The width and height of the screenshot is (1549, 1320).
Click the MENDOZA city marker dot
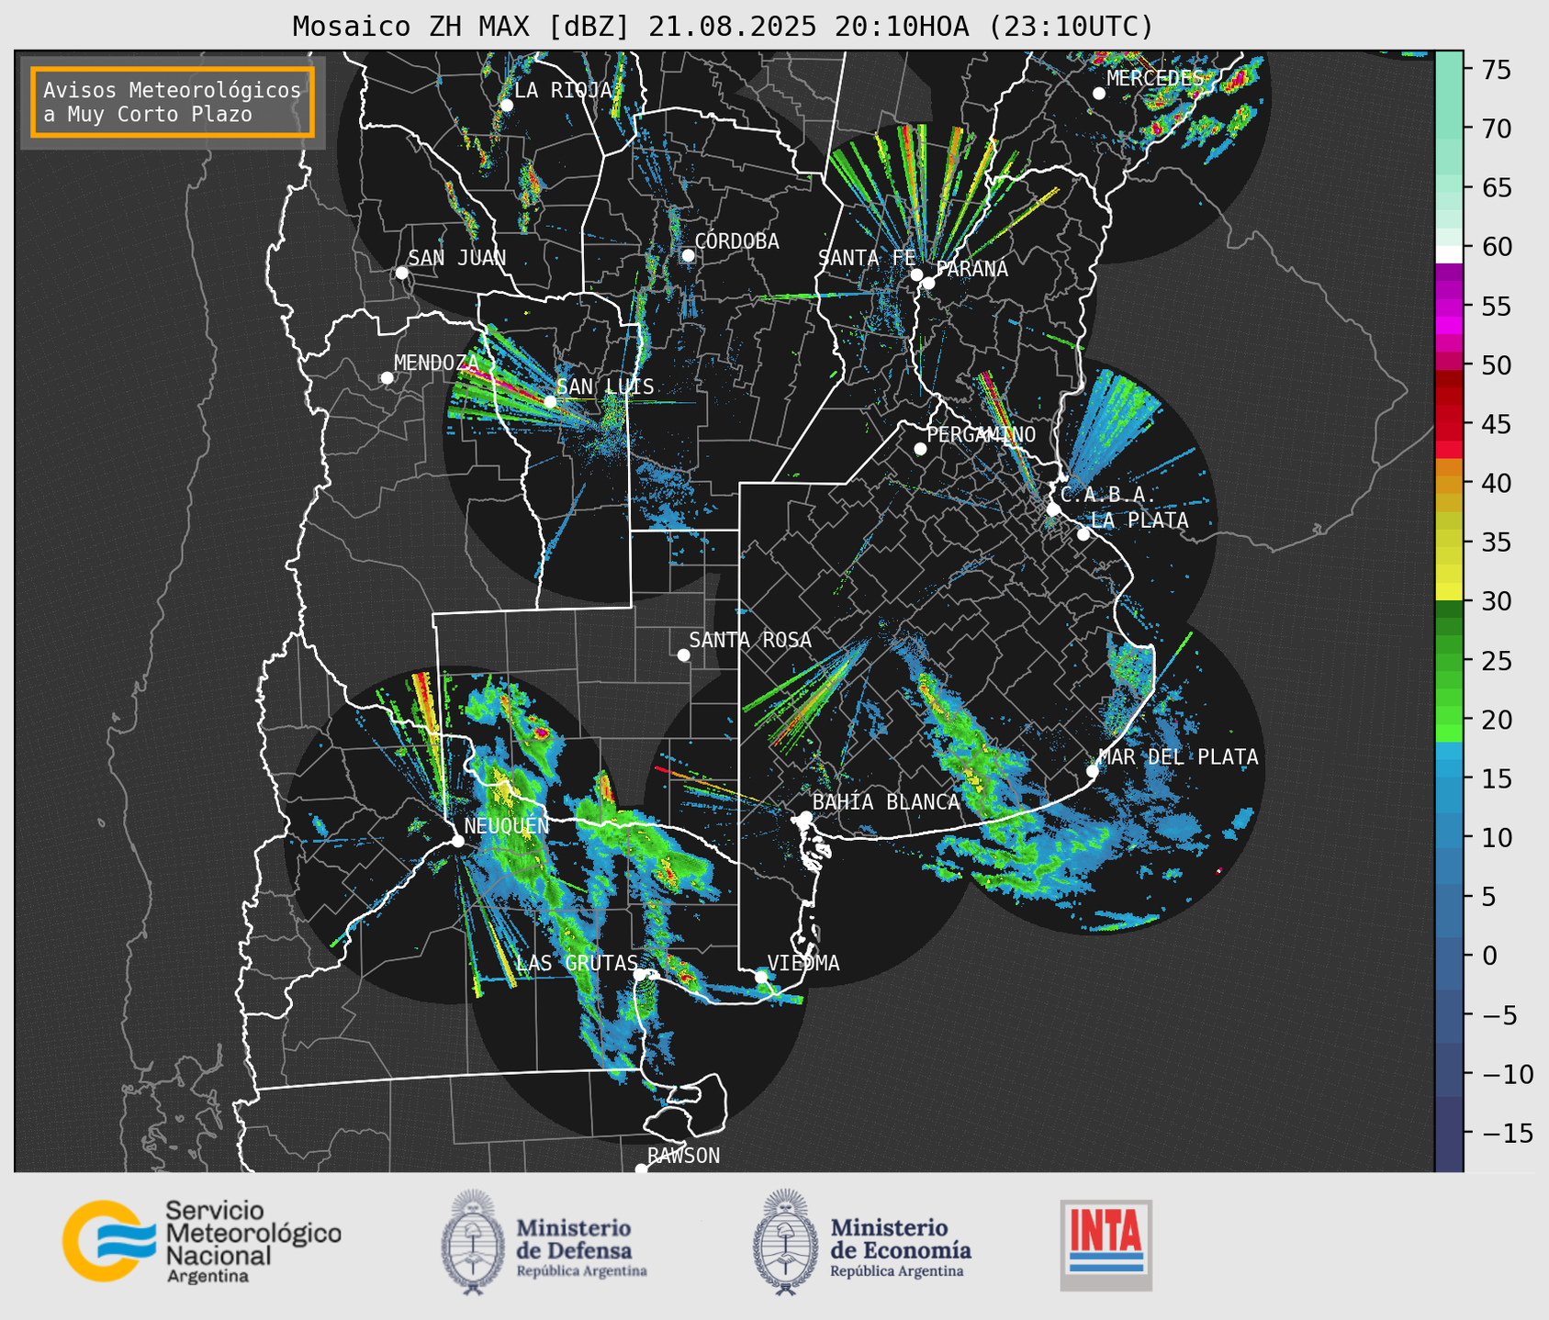tap(387, 378)
